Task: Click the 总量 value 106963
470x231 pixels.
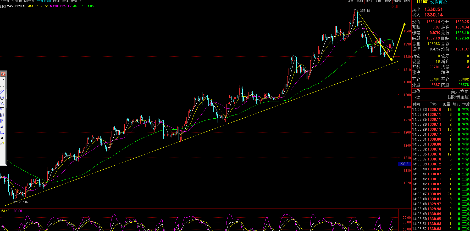Action: pos(434,44)
